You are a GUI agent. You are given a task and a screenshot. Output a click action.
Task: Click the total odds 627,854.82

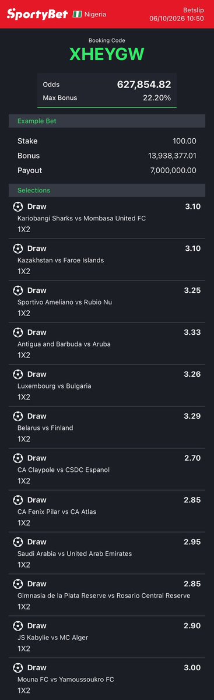(x=144, y=85)
